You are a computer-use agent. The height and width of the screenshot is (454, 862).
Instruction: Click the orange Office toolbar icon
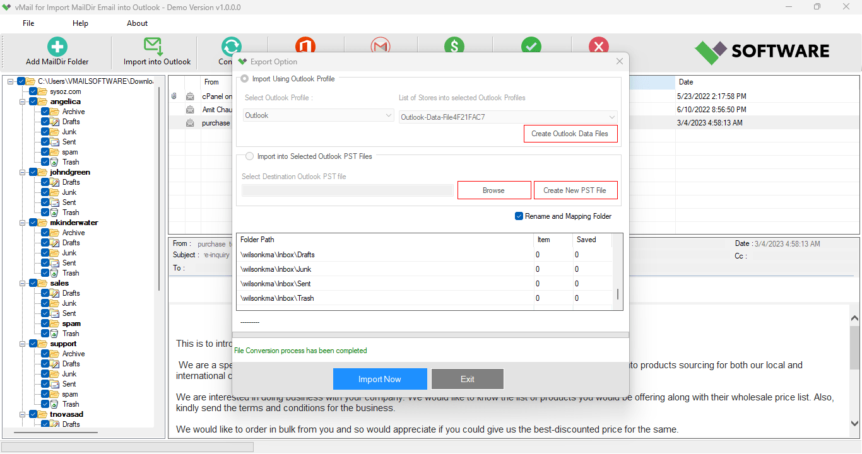click(x=305, y=45)
